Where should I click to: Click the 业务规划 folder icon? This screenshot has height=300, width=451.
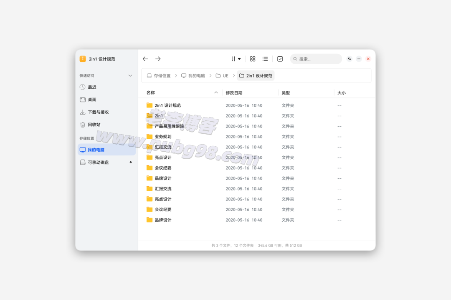pyautogui.click(x=149, y=136)
